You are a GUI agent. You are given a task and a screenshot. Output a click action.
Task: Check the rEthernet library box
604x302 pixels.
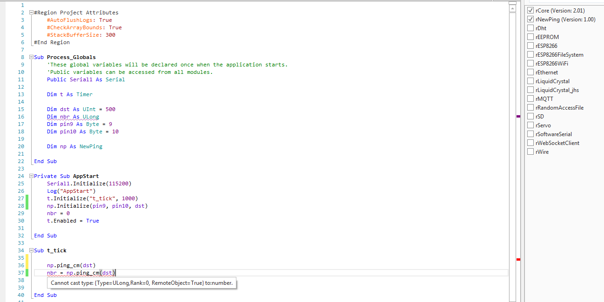coord(530,72)
